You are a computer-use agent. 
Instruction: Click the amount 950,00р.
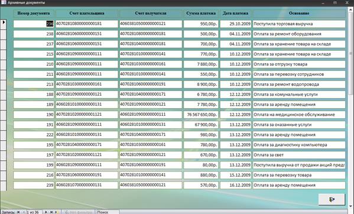click(x=201, y=24)
